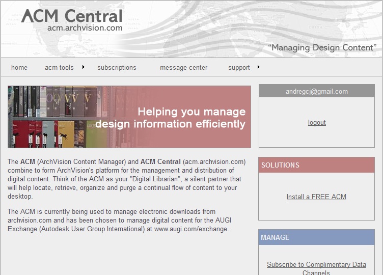This screenshot has width=383, height=275.
Task: Click Install a FREE ACM link
Action: pyautogui.click(x=316, y=197)
